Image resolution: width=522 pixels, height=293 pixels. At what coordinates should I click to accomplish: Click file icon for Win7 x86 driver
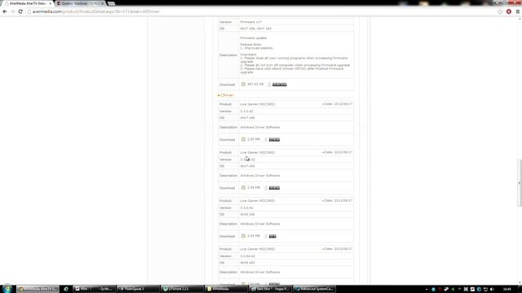pyautogui.click(x=243, y=139)
